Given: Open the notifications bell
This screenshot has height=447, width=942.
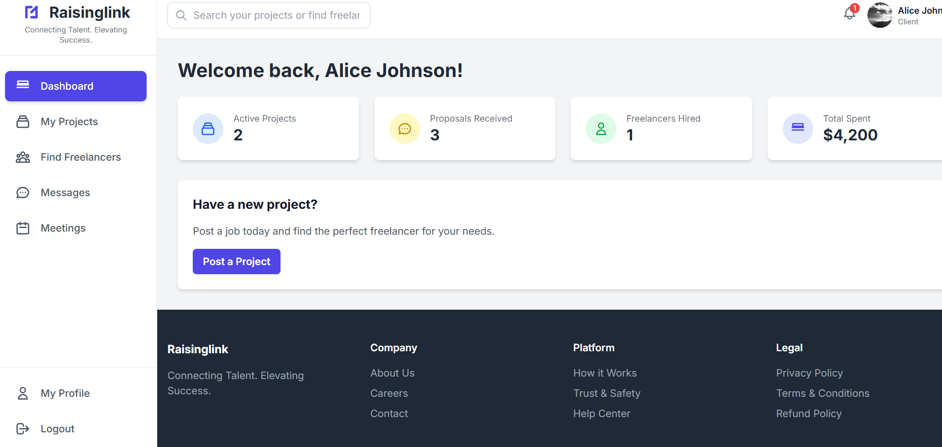Looking at the screenshot, I should 850,13.
